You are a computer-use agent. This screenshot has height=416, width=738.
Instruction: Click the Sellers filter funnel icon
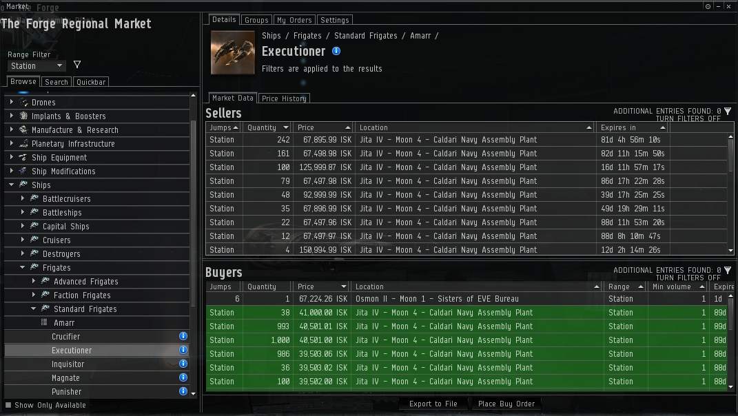(728, 111)
